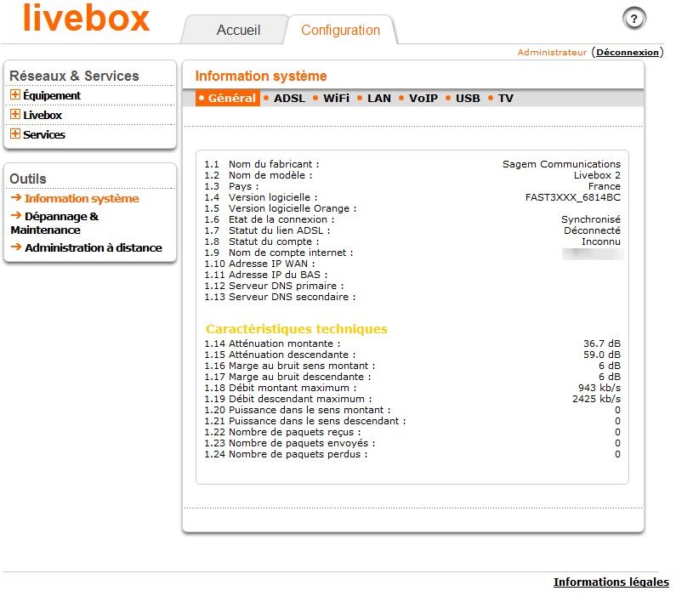Open the WiFi sub-tab
The height and width of the screenshot is (602, 693).
pyautogui.click(x=336, y=98)
